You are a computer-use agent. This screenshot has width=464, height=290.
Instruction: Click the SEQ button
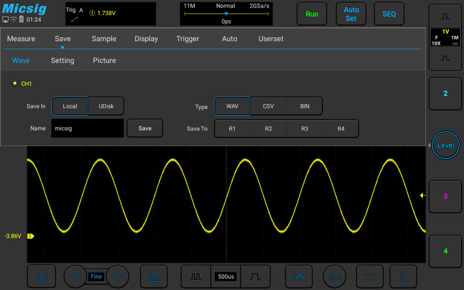pyautogui.click(x=389, y=14)
